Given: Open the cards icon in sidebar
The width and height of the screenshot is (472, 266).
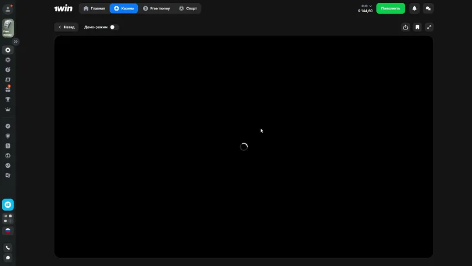Looking at the screenshot, I should click(8, 175).
